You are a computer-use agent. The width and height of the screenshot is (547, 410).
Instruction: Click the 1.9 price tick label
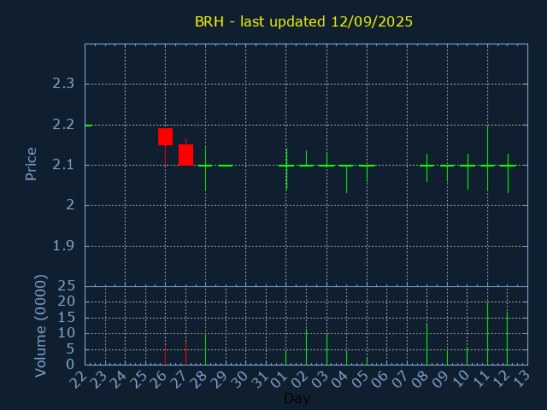[x=63, y=246]
